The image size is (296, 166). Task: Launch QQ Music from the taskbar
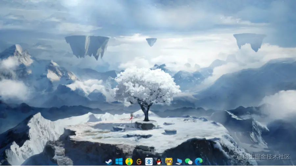129,161
